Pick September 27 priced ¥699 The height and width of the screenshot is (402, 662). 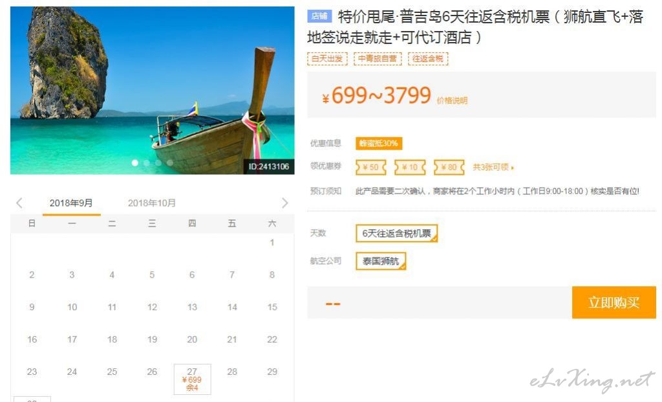tap(192, 379)
